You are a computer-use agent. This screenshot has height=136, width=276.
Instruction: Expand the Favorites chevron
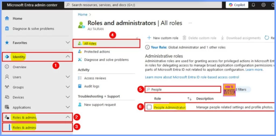68,42
